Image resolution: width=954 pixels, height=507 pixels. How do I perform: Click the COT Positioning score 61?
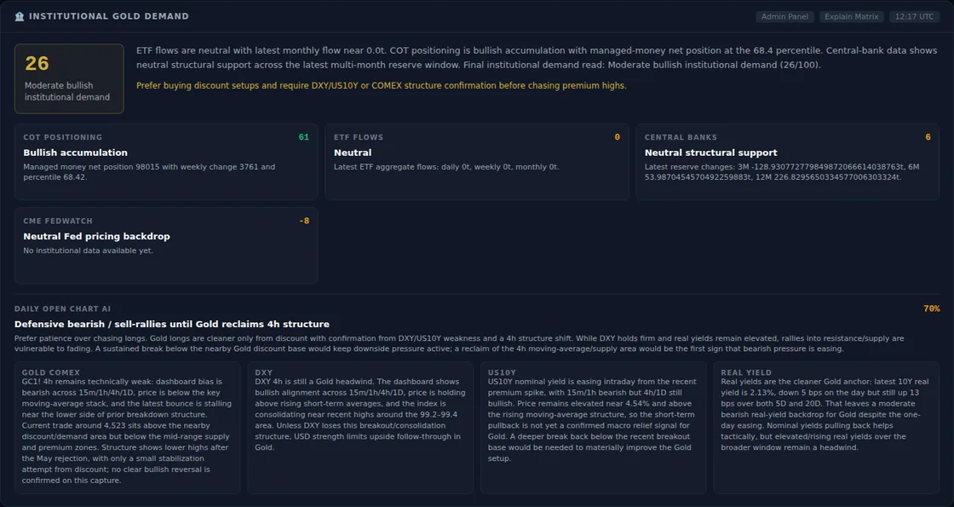pyautogui.click(x=303, y=137)
